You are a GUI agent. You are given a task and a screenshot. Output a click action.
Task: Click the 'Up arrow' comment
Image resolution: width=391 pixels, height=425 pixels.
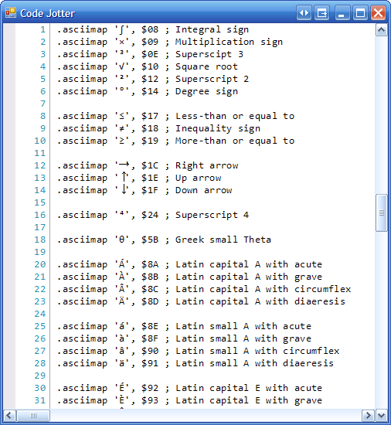coord(198,178)
